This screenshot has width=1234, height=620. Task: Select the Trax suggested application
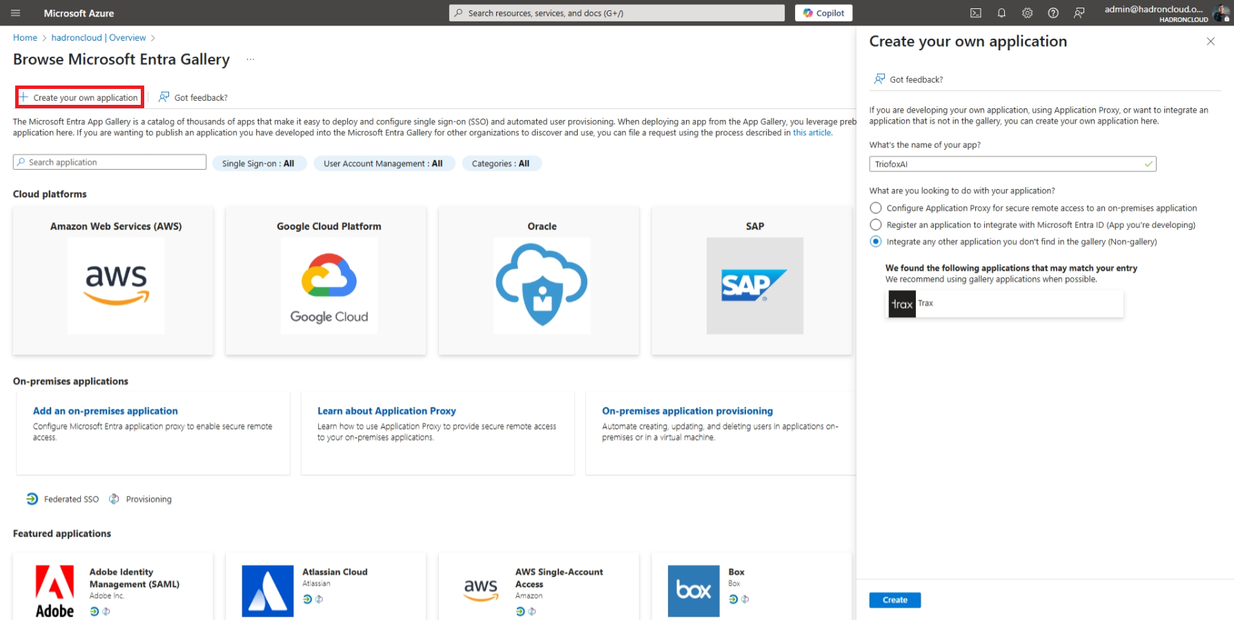pos(1005,303)
